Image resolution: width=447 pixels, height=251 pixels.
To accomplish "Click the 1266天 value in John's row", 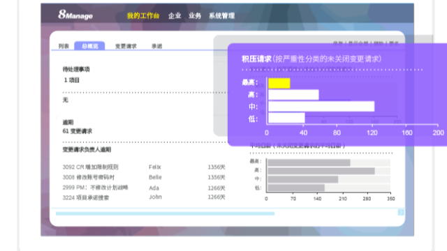I will pyautogui.click(x=217, y=197).
